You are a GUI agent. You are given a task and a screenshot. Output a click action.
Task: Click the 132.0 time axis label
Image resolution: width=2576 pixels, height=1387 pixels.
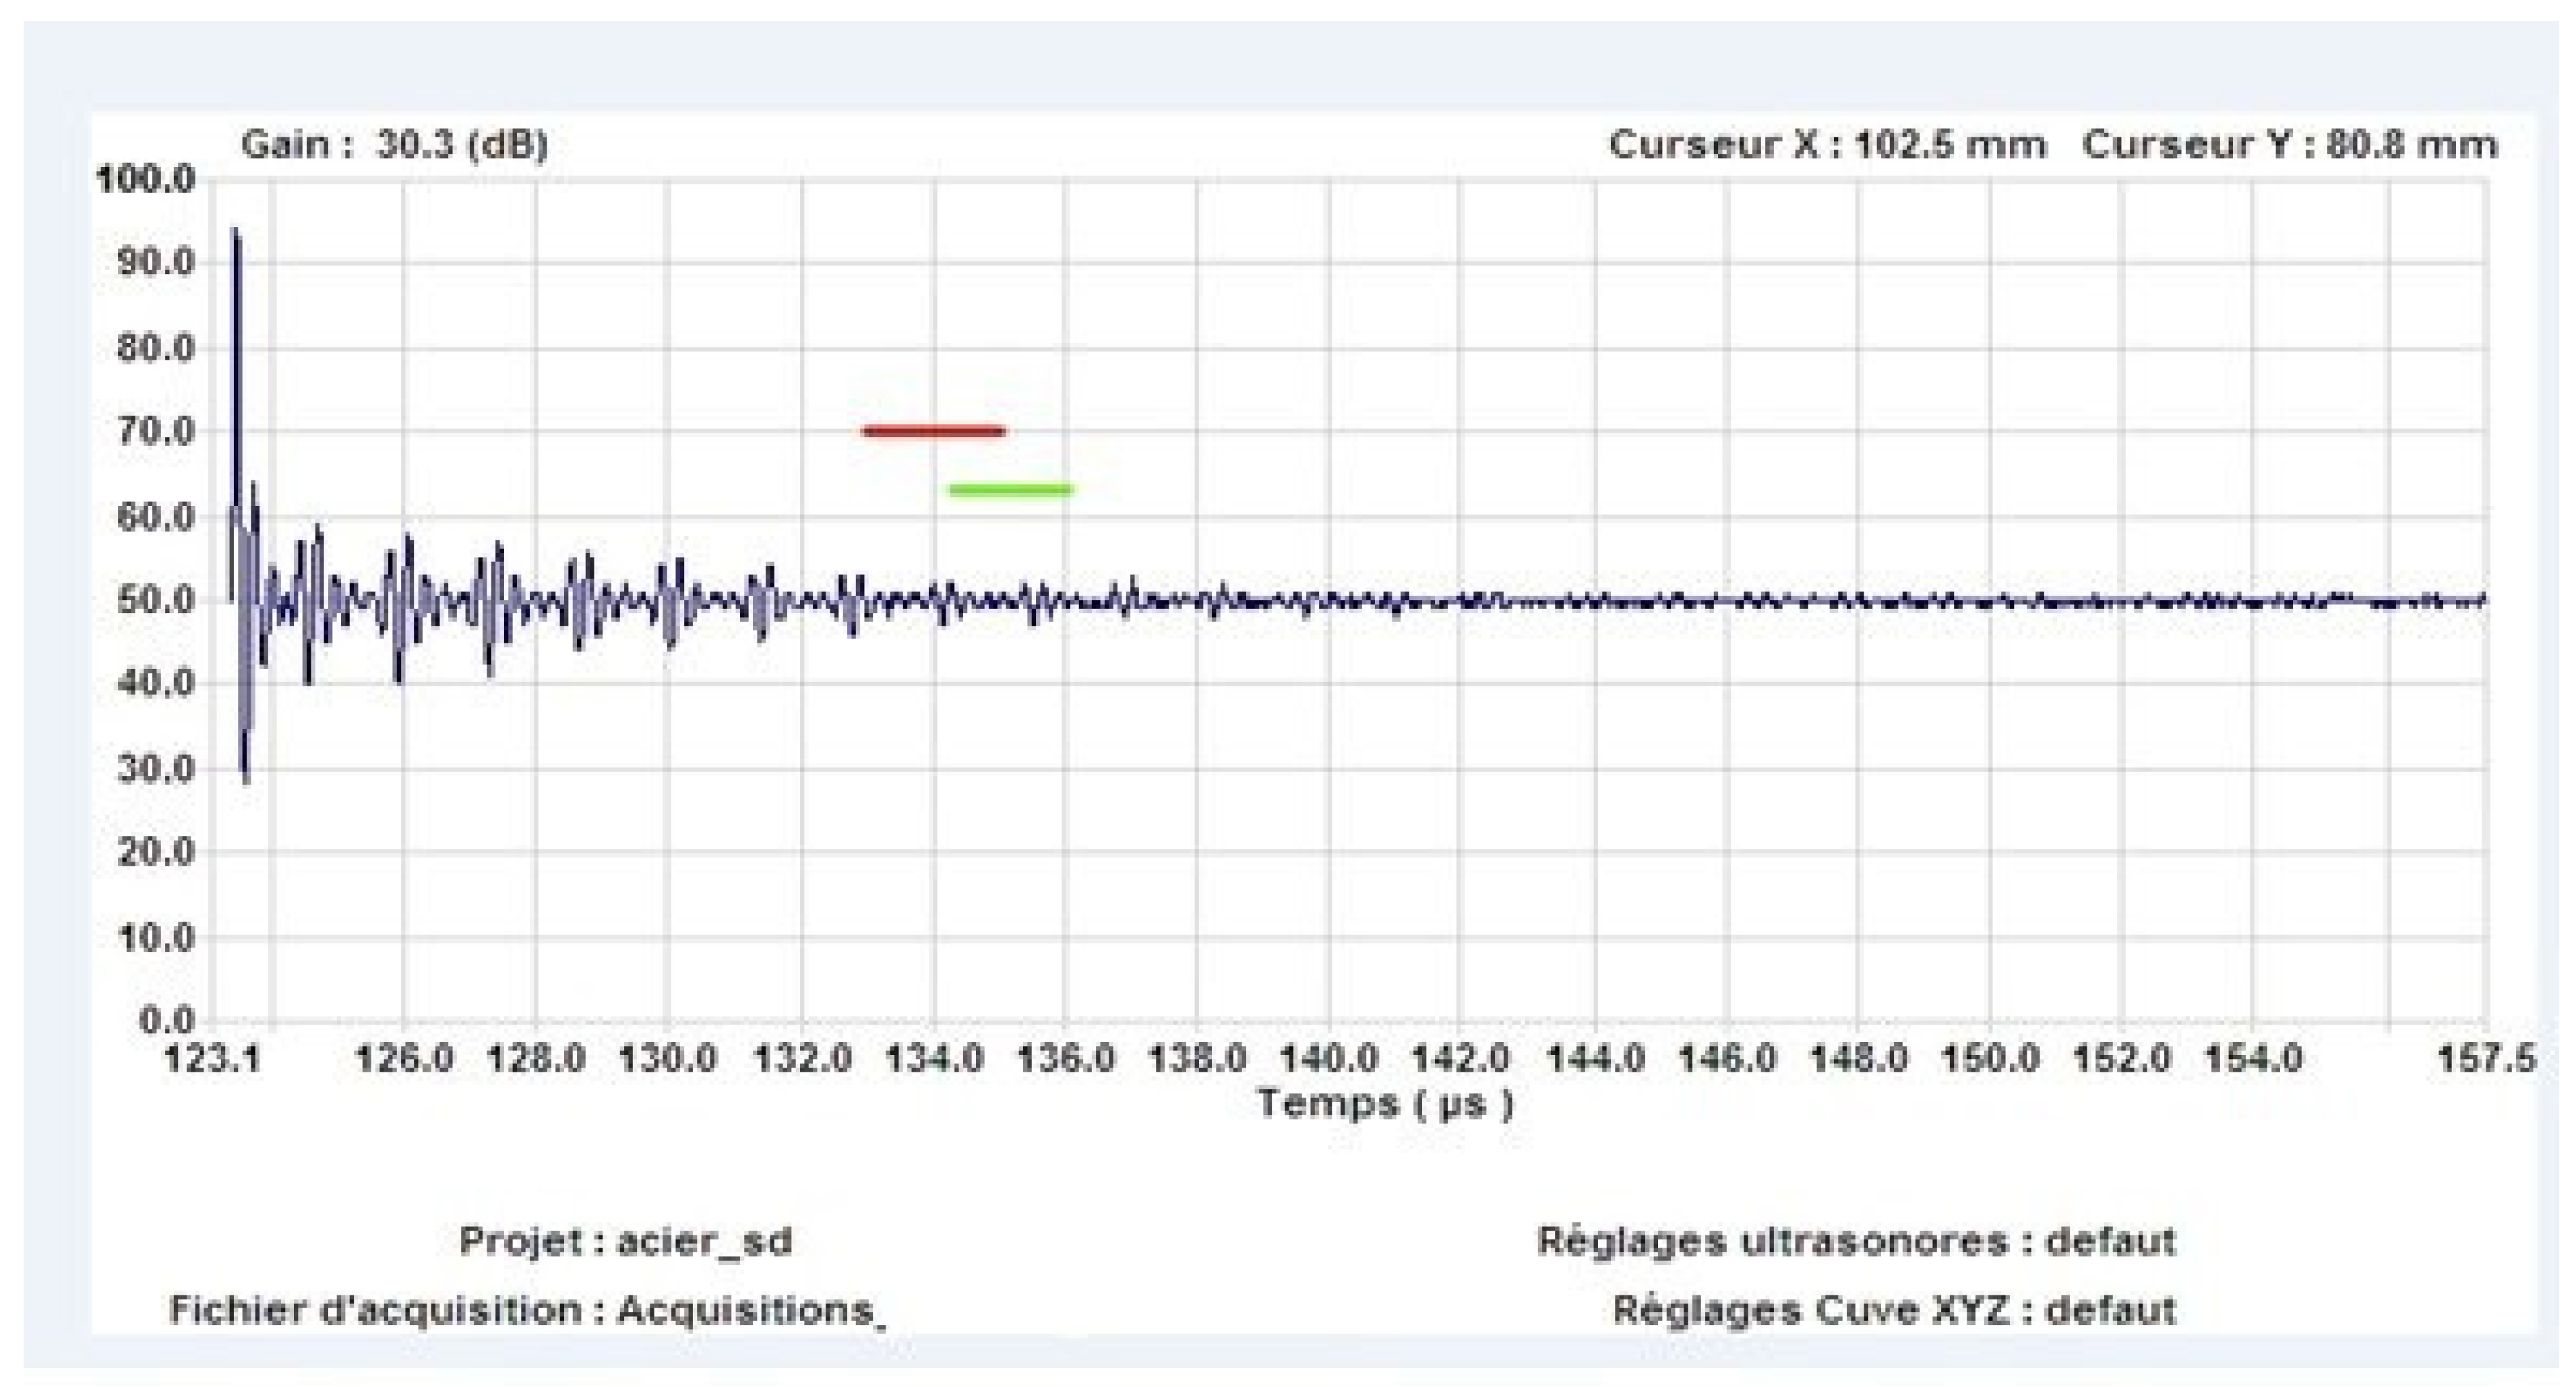pos(802,1058)
